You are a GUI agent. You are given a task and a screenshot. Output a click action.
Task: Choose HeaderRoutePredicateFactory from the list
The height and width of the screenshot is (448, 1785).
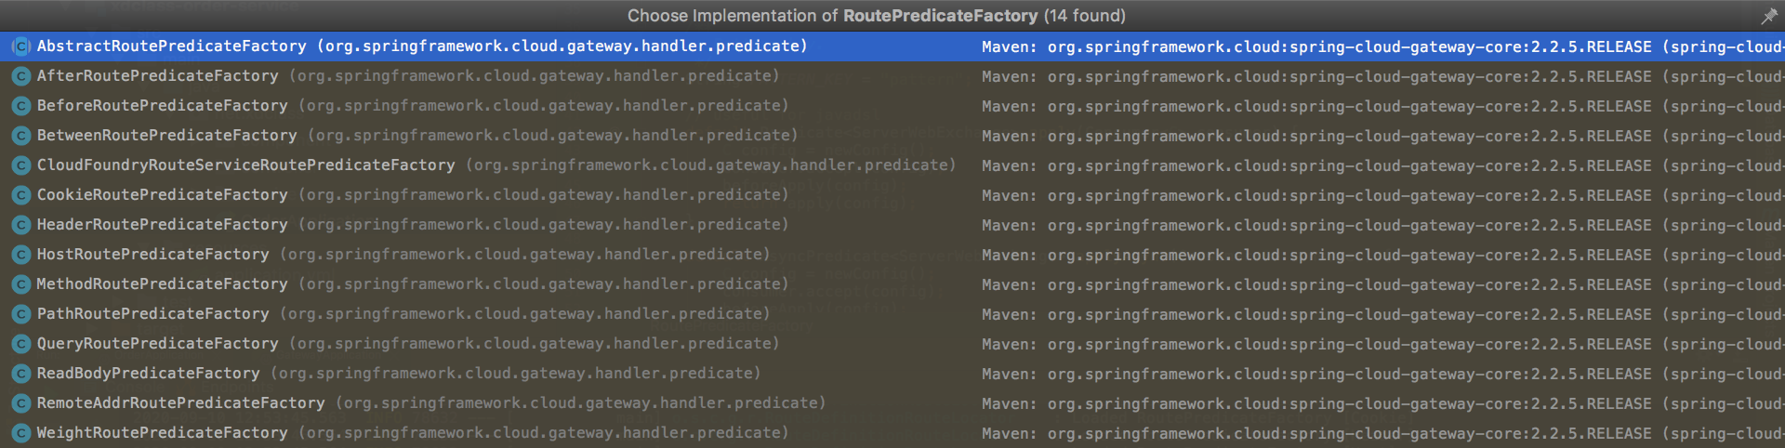click(162, 225)
